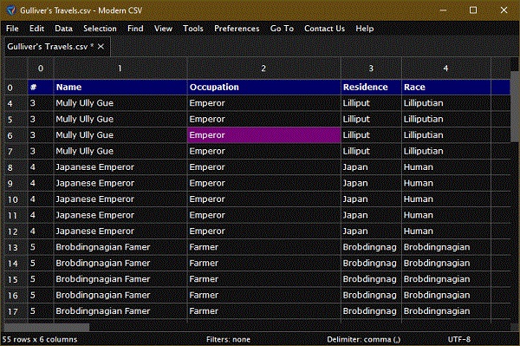Click 'Japanese Emperor' in row 8
The image size is (520, 346).
pyautogui.click(x=120, y=167)
